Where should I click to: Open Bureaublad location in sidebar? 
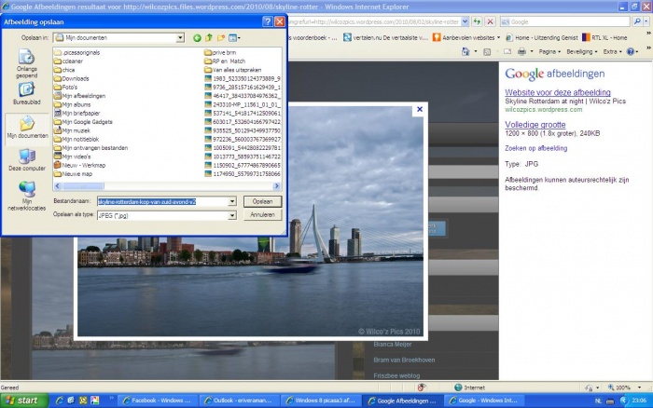click(x=27, y=88)
